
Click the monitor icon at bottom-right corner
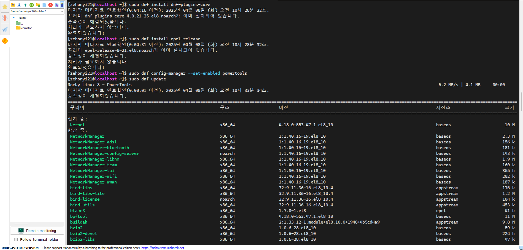point(521,248)
